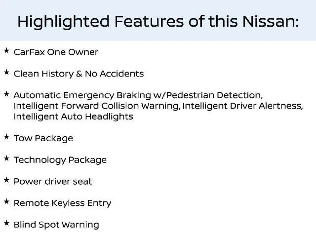Select the Tow Package feature
Screen dimensions: 316x237
coord(43,138)
